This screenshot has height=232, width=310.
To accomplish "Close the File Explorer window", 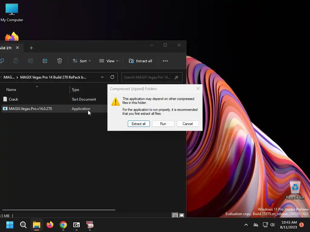I will [179, 45].
